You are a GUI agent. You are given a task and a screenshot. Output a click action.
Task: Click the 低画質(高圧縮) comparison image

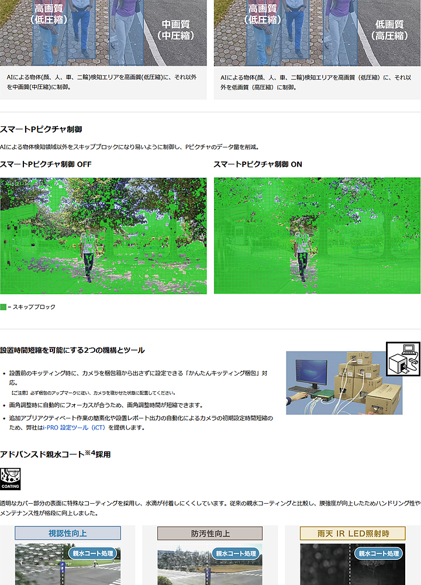[317, 32]
